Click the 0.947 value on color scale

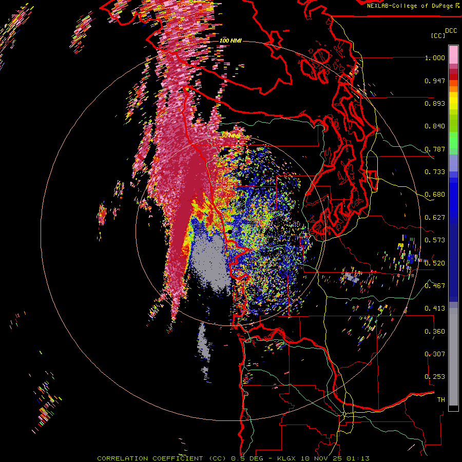435,81
